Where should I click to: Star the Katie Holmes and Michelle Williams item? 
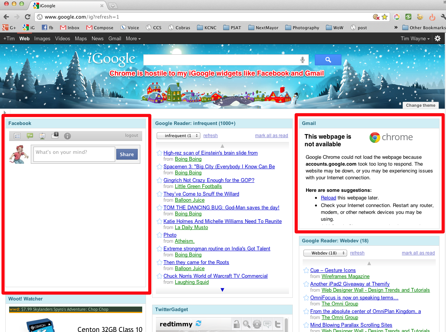160,221
